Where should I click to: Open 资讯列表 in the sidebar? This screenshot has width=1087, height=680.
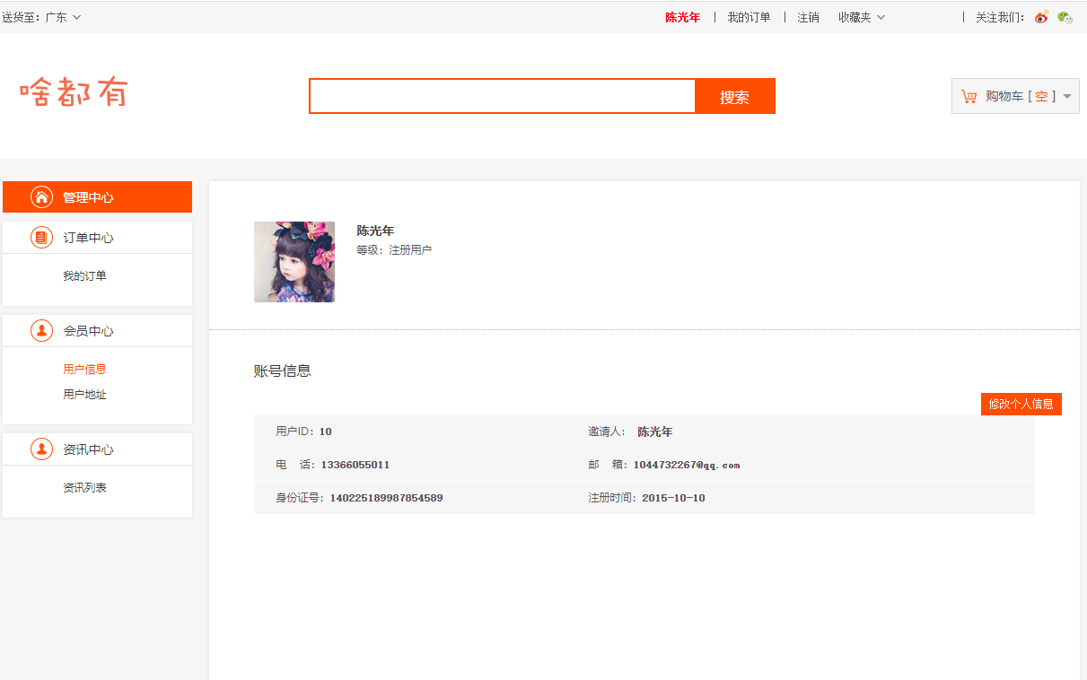coord(84,488)
